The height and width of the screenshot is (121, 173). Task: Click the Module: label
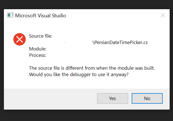point(38,49)
